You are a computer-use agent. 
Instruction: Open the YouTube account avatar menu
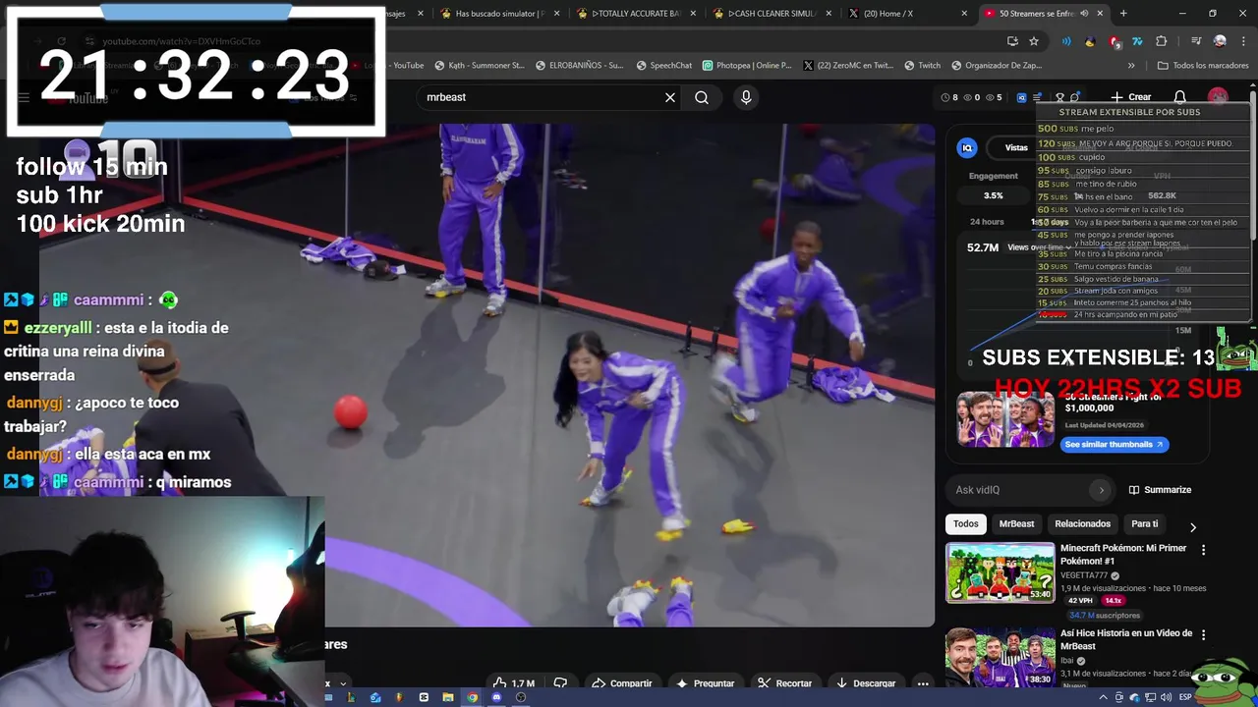click(x=1218, y=97)
